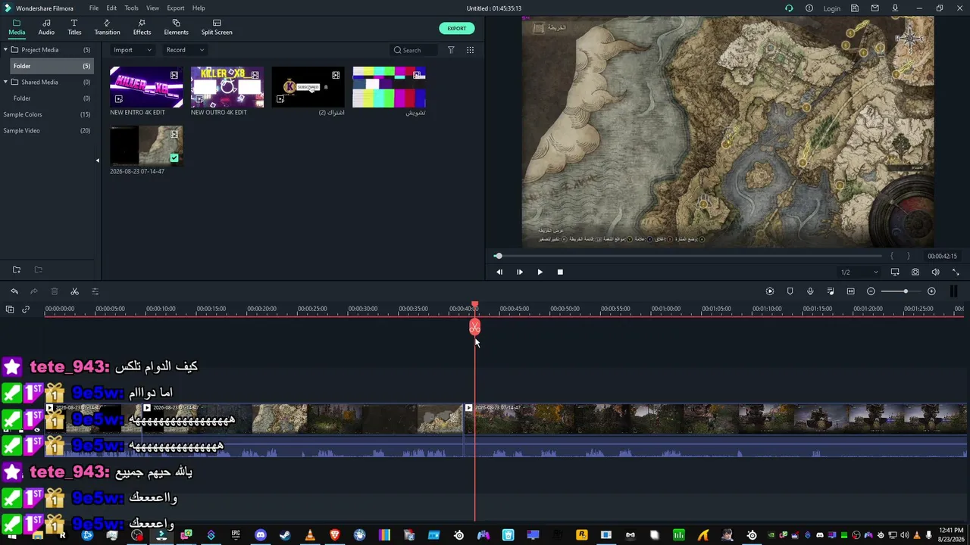Select the subscribe clip thumbnail
Image resolution: width=970 pixels, height=545 pixels.
[x=308, y=86]
